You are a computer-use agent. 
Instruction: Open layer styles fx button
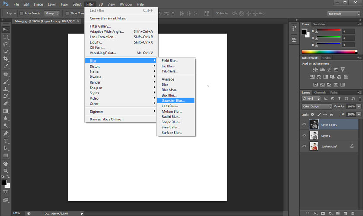(x=315, y=213)
